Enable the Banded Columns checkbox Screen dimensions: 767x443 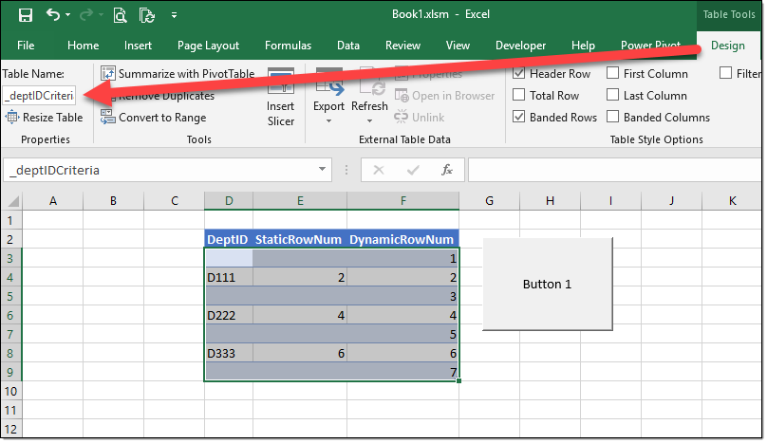(x=612, y=117)
